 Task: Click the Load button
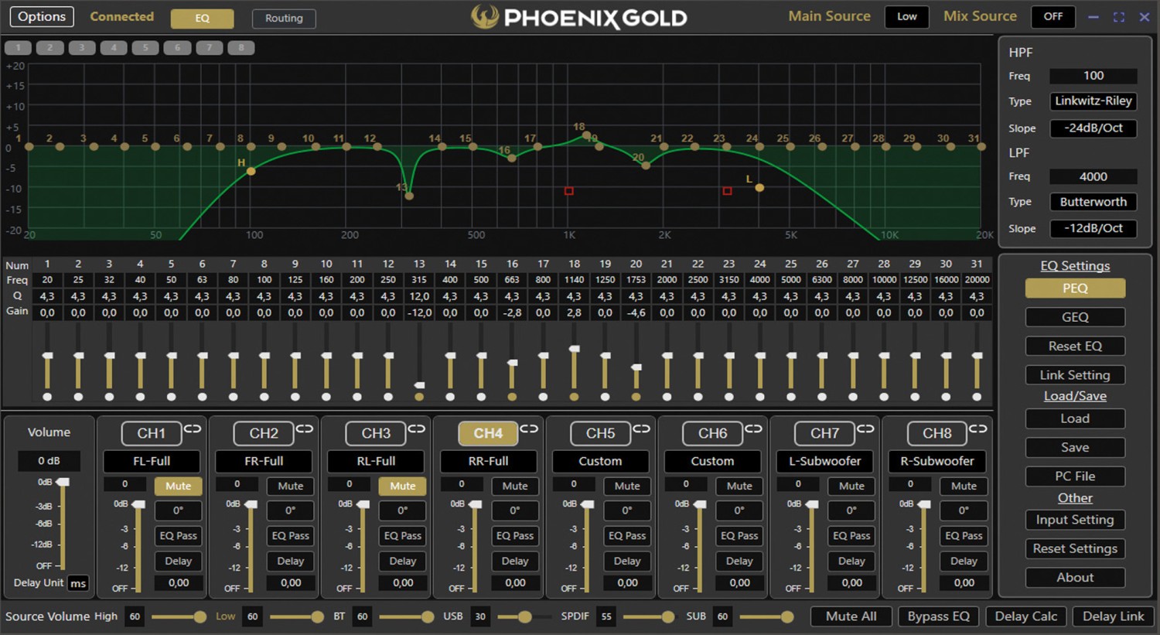1075,418
